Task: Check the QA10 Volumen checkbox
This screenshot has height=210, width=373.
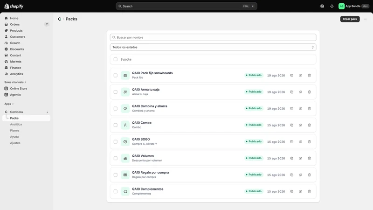Action: pyautogui.click(x=115, y=158)
